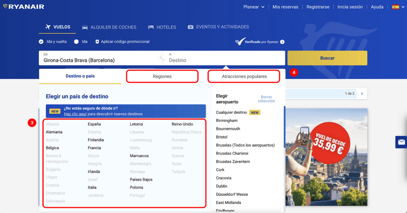Click the Haz clic aquí link
407x213 pixels.
click(x=75, y=114)
